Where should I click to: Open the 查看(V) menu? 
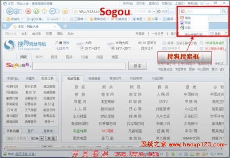coord(154,3)
